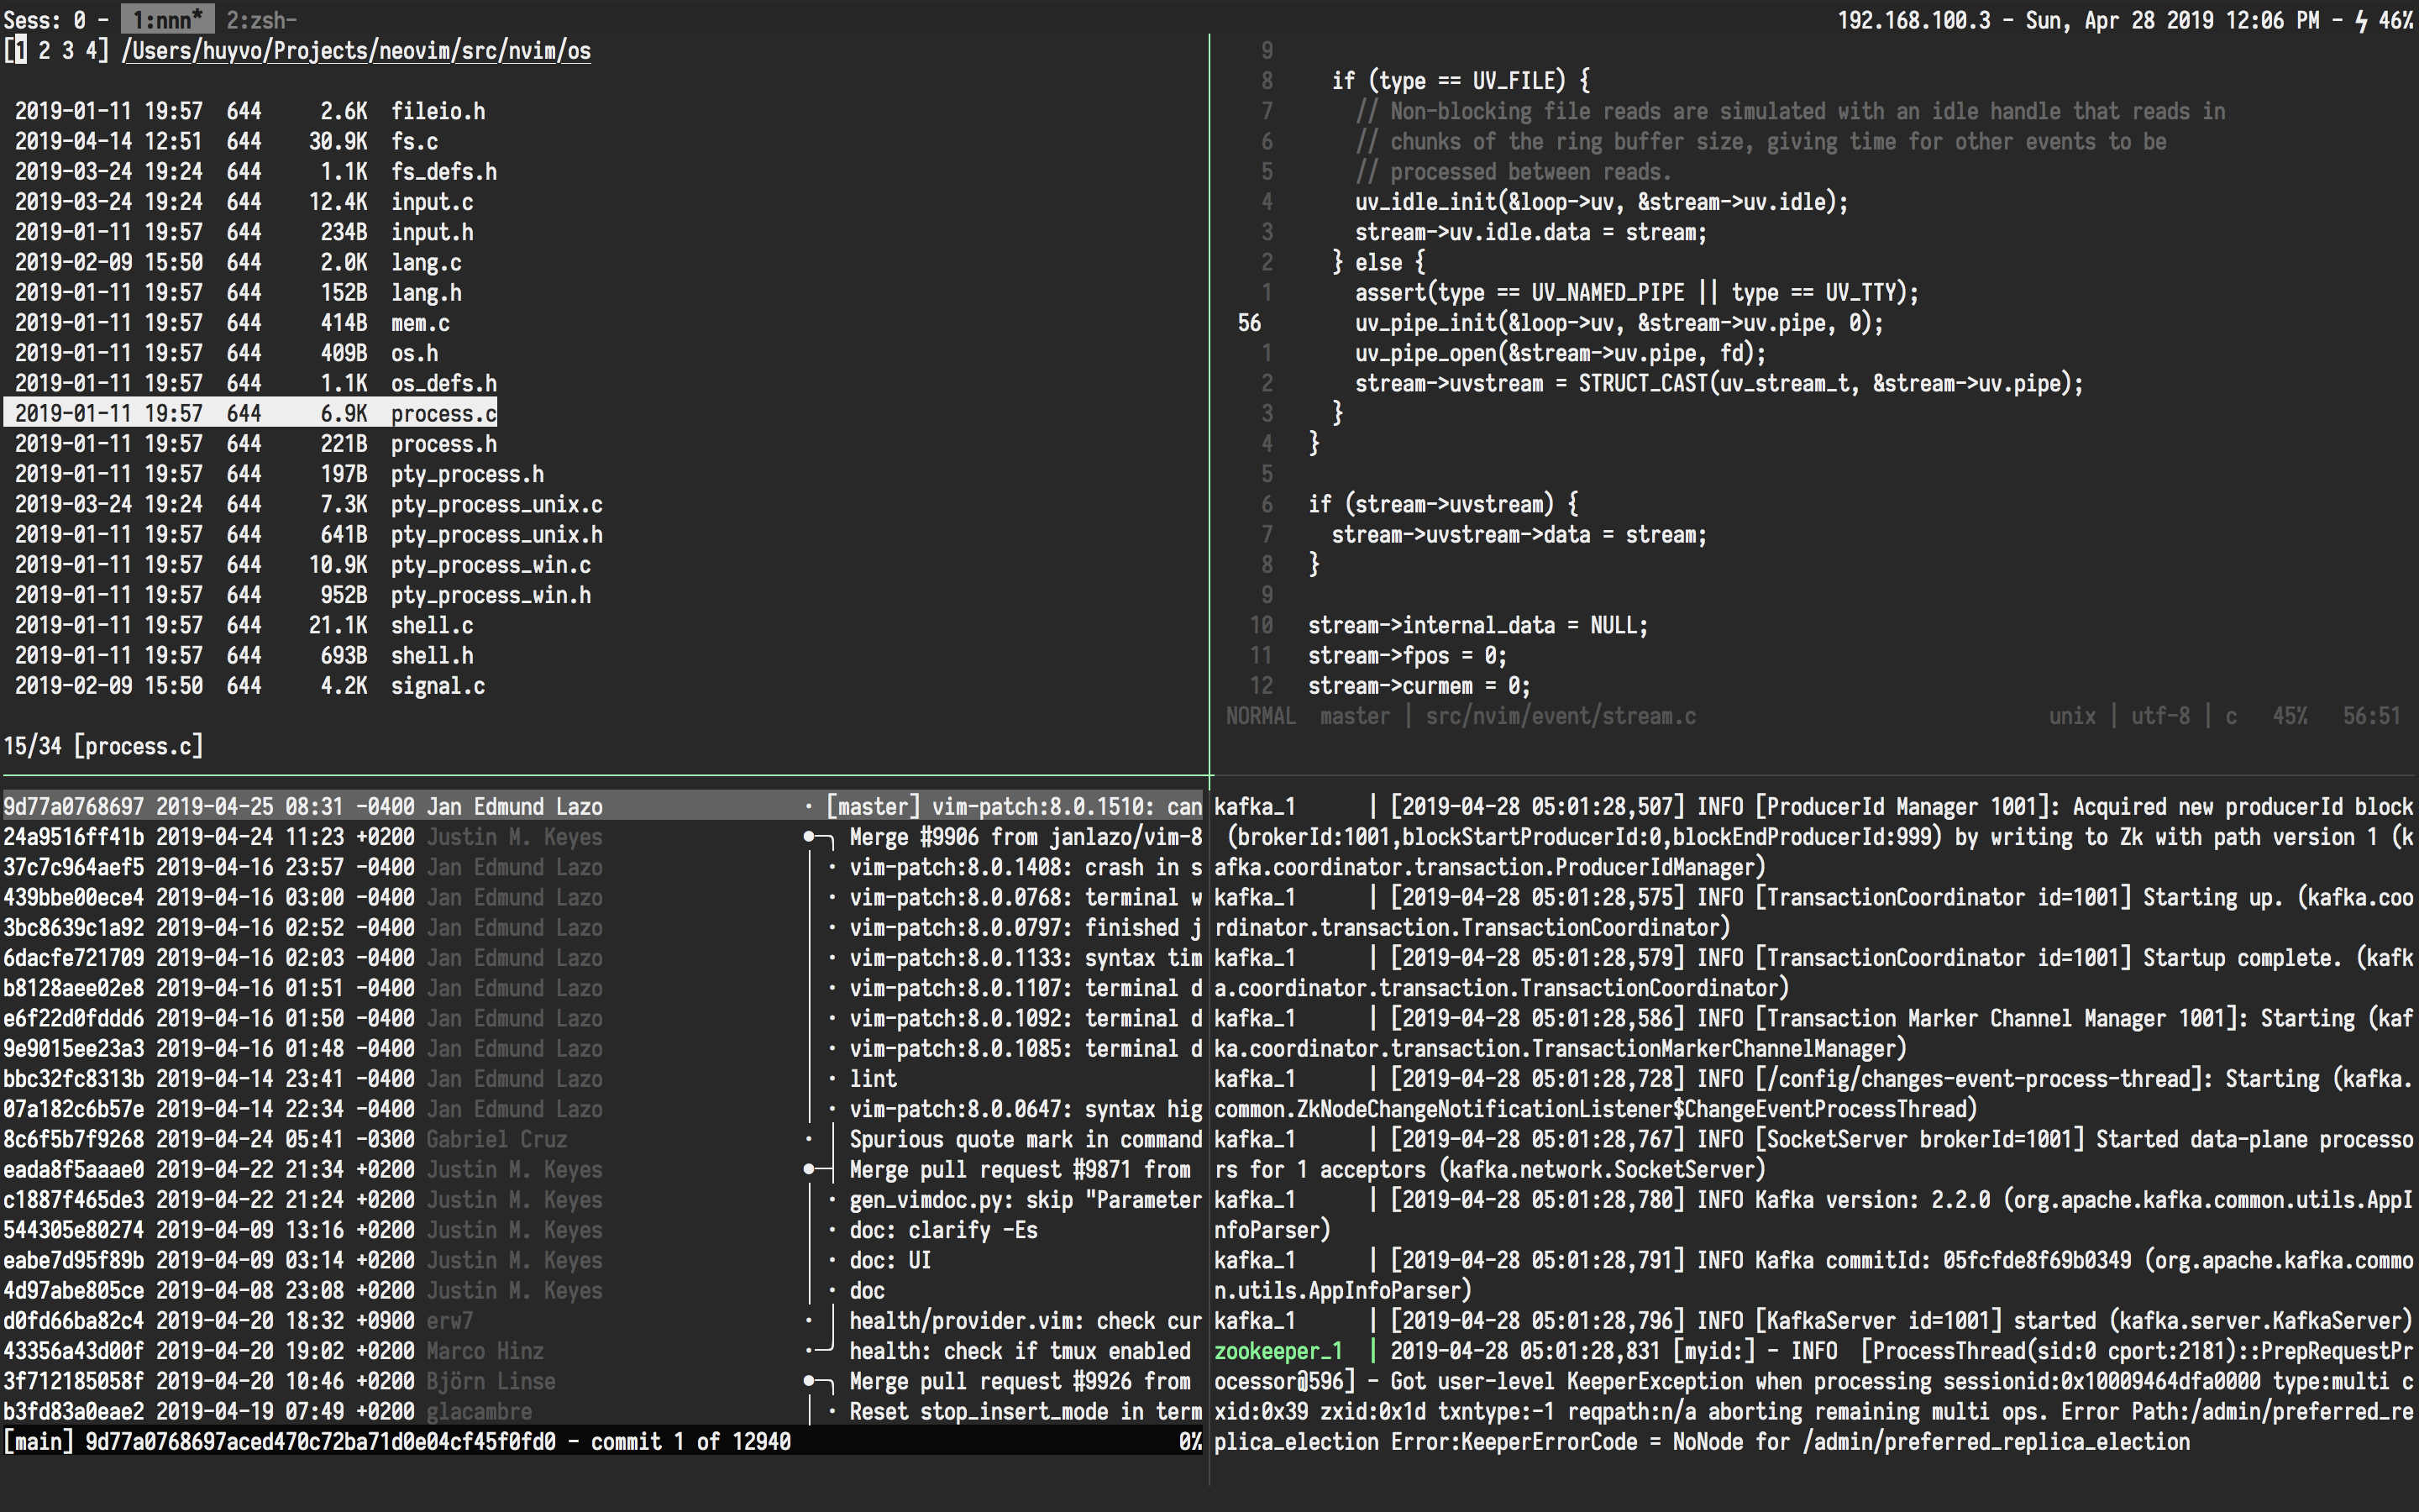Viewport: 2419px width, 1512px height.
Task: Click the signal.c file entry
Action: tap(438, 686)
